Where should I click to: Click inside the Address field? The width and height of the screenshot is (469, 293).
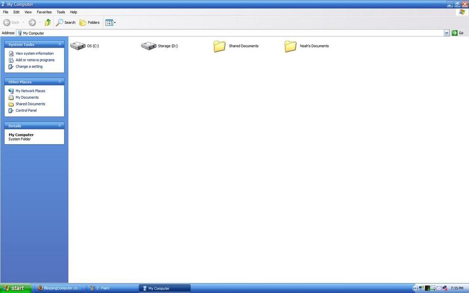(230, 33)
